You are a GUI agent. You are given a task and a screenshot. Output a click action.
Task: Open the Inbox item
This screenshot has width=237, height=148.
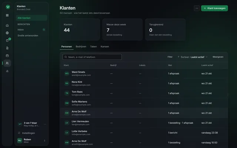[31, 30]
